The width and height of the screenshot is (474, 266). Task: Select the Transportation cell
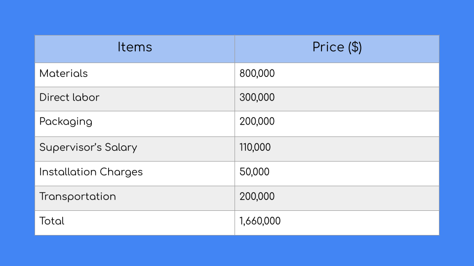(x=78, y=197)
